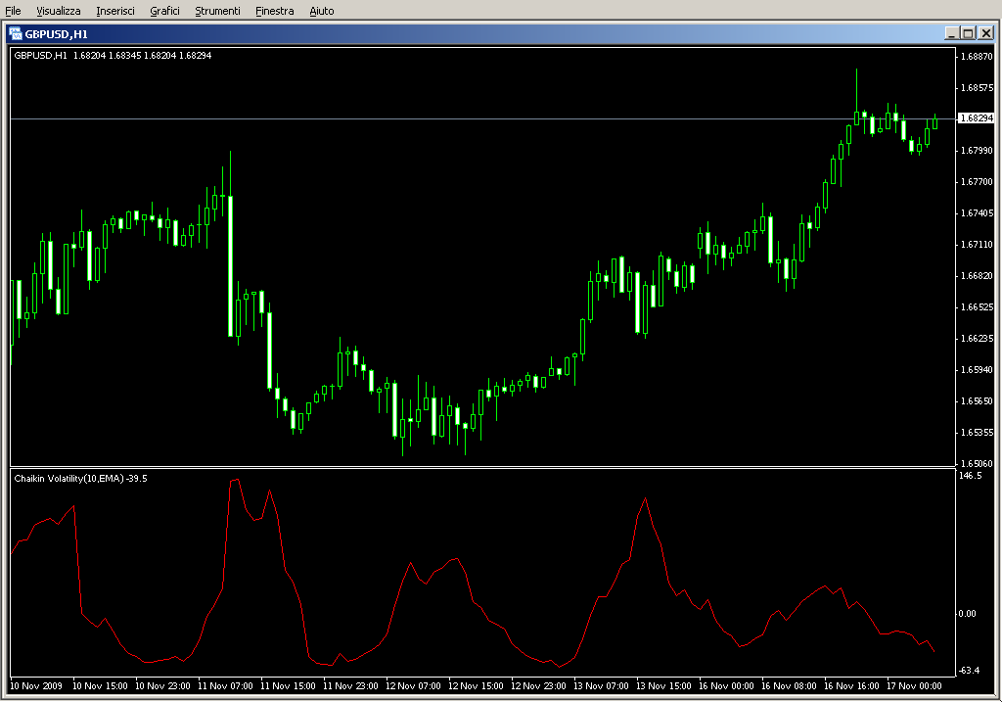This screenshot has width=1002, height=702.
Task: Maximize the GBPUSD,H1 chart window
Action: click(968, 33)
